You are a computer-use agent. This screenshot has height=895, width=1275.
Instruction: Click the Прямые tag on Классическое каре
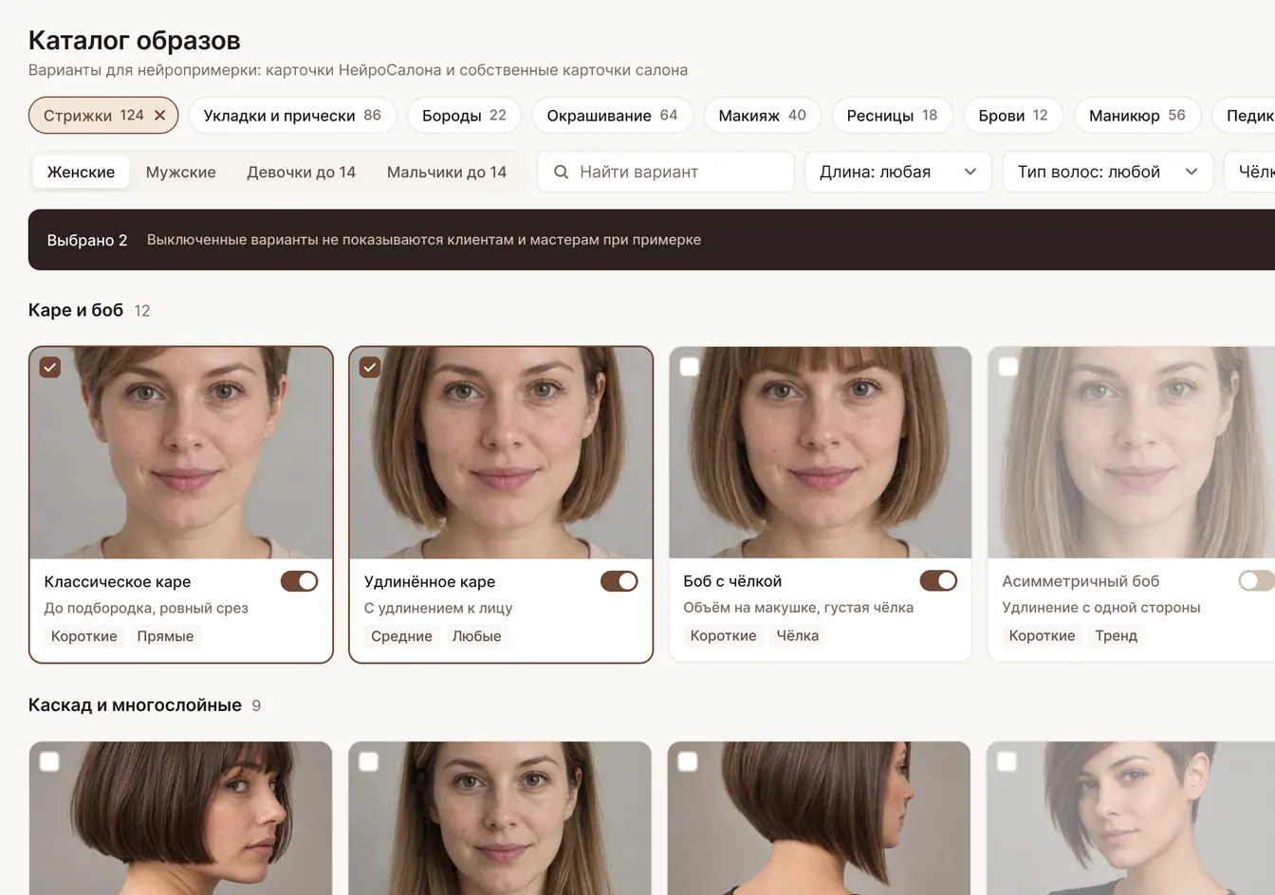point(165,636)
